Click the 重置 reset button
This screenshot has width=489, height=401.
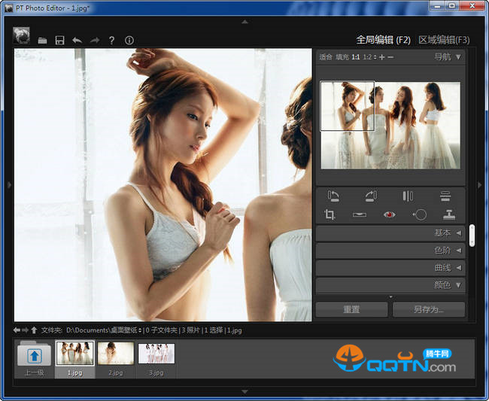(x=351, y=309)
